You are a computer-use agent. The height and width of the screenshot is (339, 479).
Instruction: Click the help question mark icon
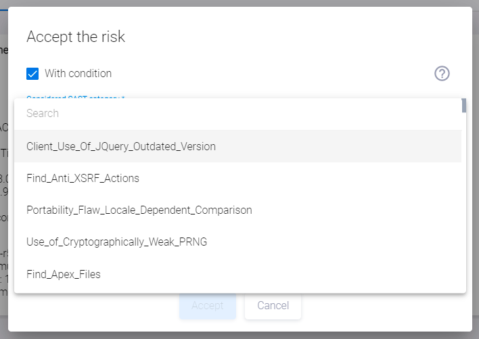[442, 74]
